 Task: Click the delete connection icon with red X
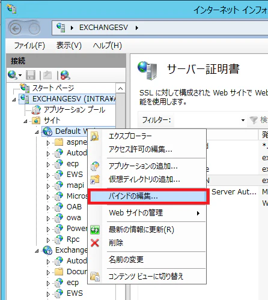(x=65, y=75)
